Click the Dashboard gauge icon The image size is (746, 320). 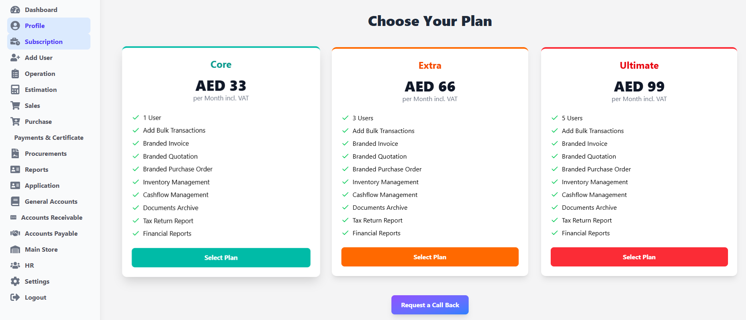pos(15,10)
